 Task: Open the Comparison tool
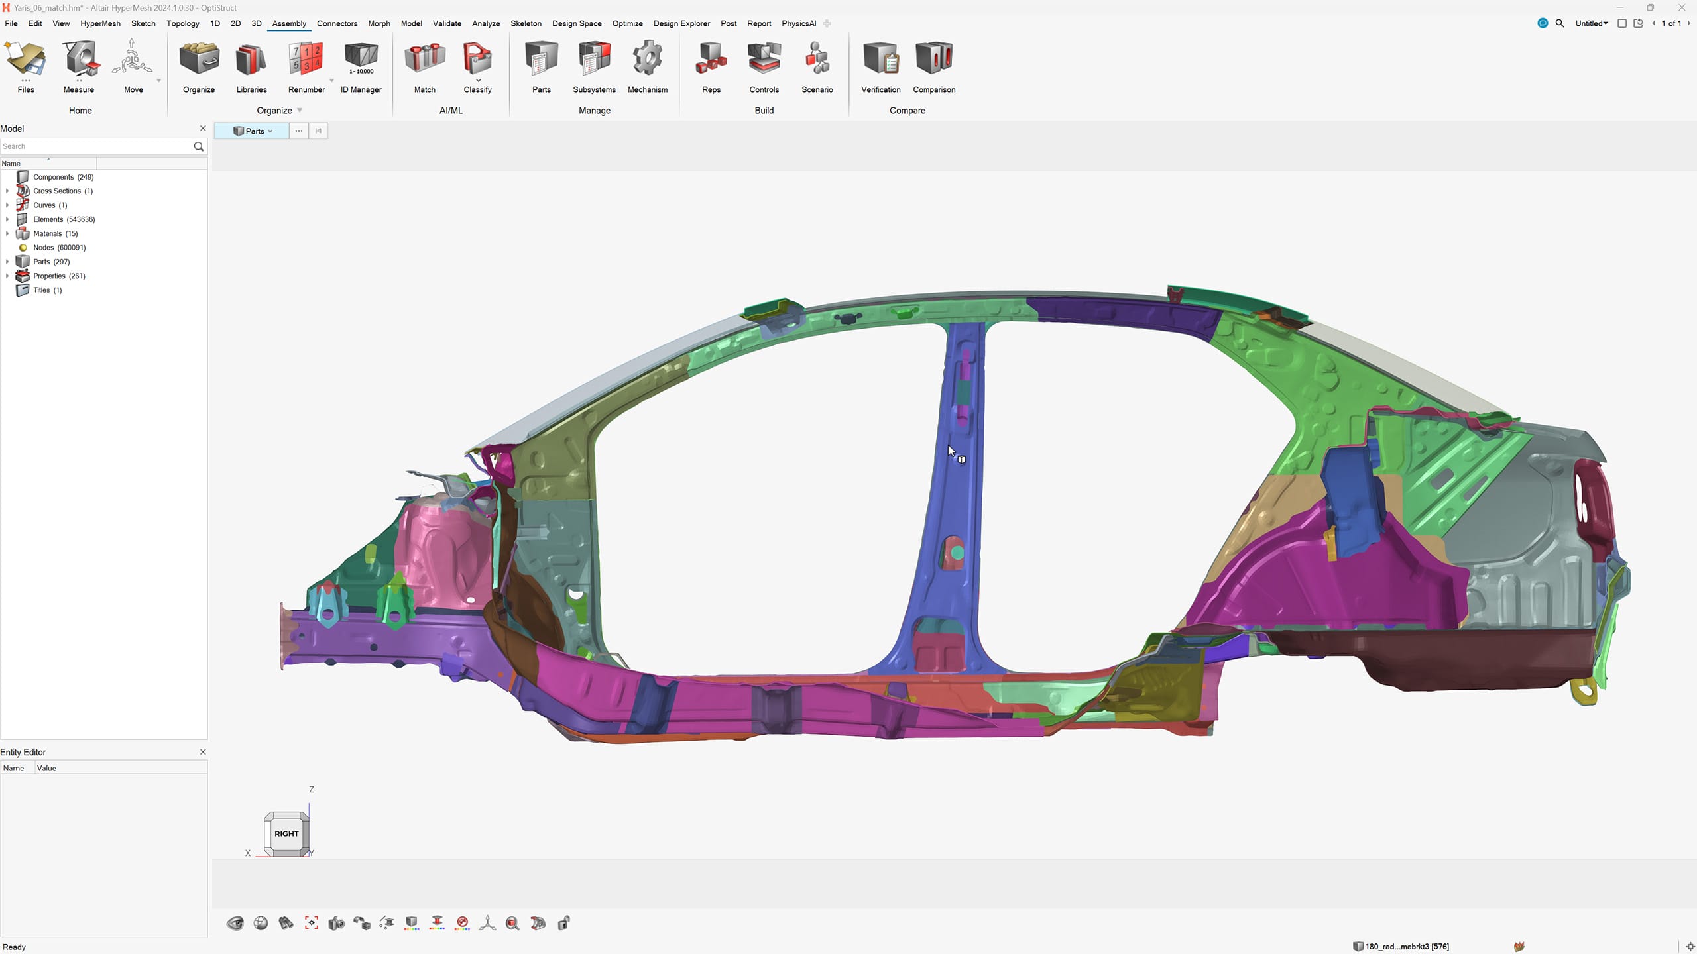tap(933, 66)
